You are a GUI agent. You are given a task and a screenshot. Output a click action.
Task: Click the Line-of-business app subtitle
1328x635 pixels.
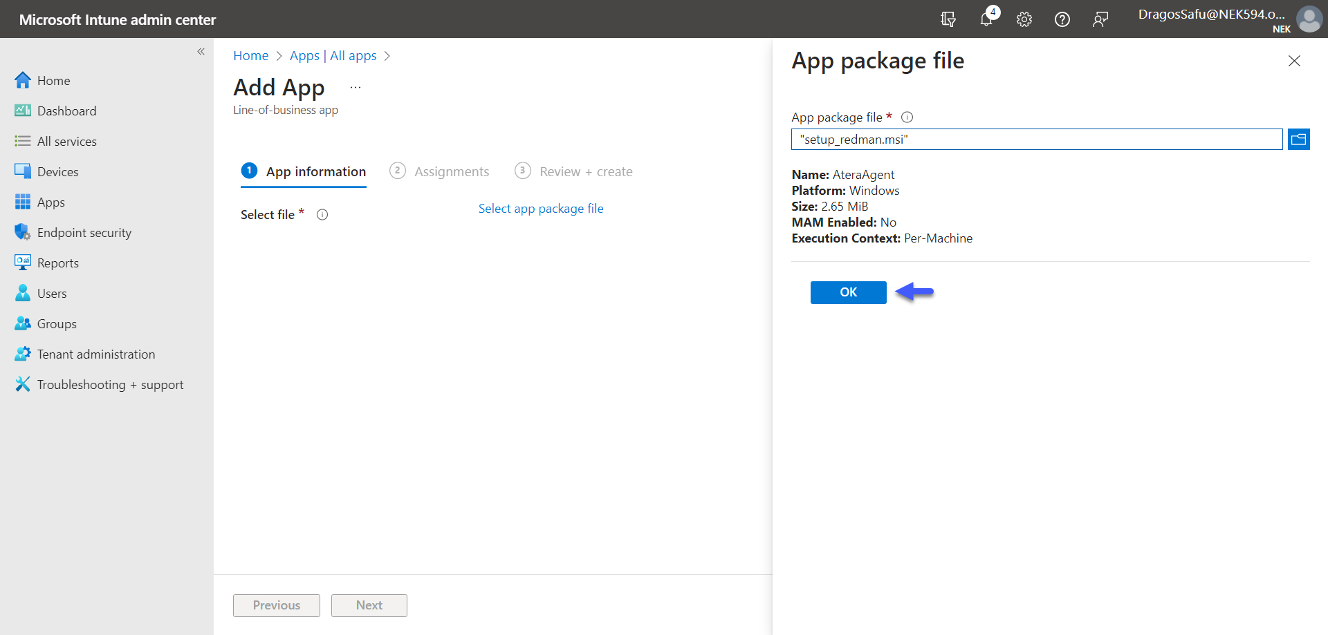(286, 111)
